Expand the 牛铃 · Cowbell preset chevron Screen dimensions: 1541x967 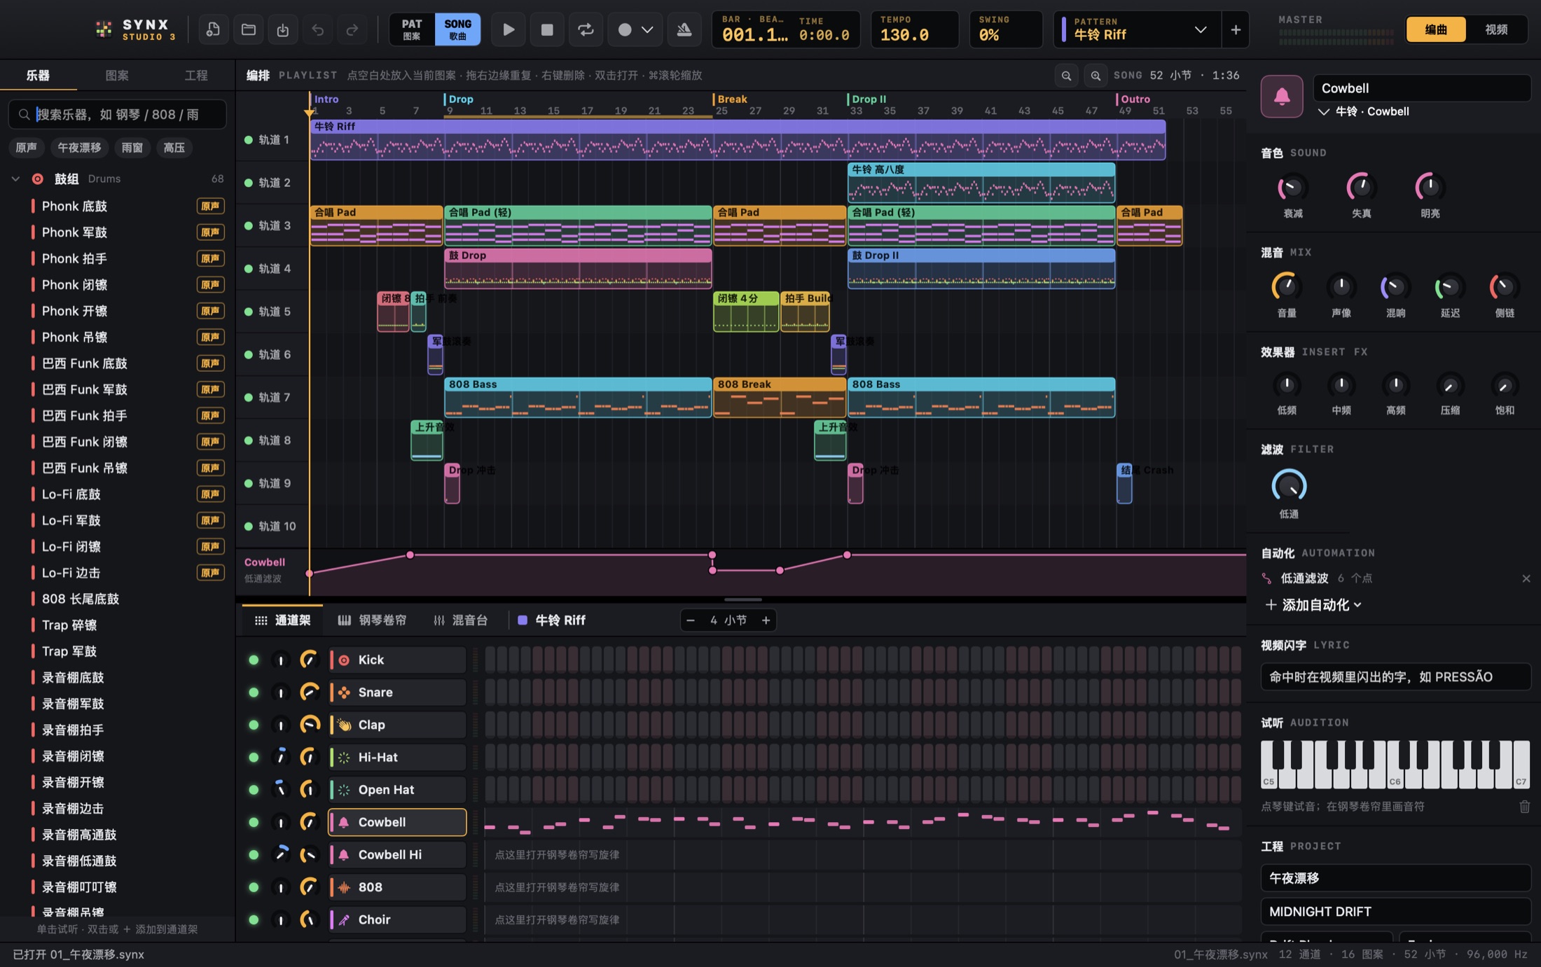(x=1323, y=112)
